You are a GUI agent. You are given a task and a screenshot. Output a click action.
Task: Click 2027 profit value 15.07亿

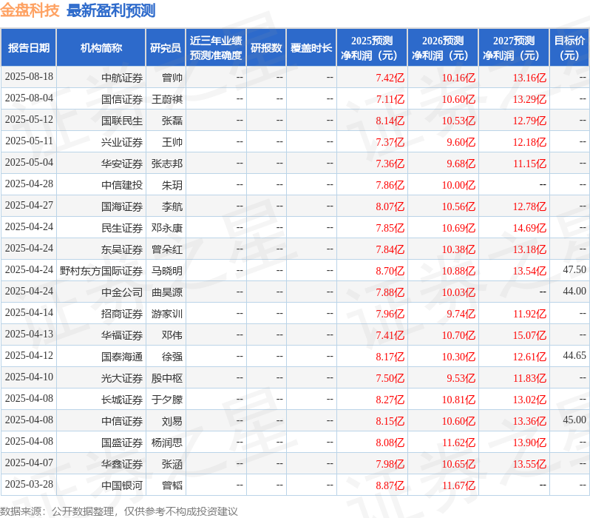pyautogui.click(x=530, y=336)
